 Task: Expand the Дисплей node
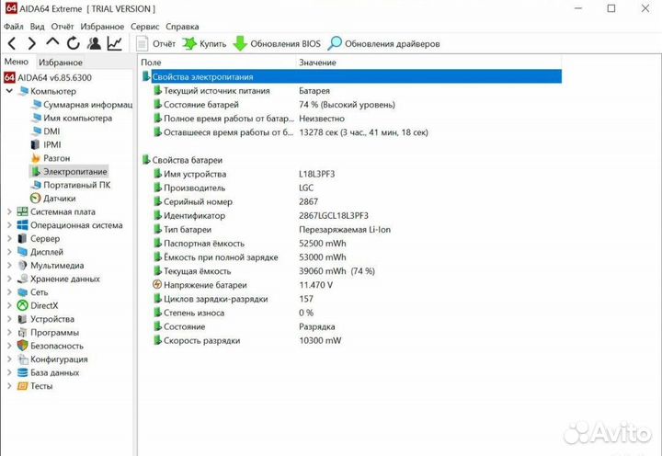coord(9,252)
